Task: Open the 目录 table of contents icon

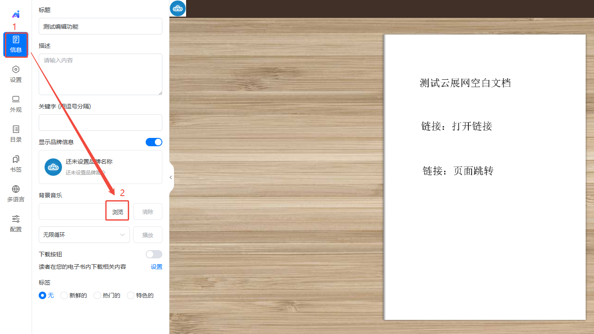Action: [16, 134]
